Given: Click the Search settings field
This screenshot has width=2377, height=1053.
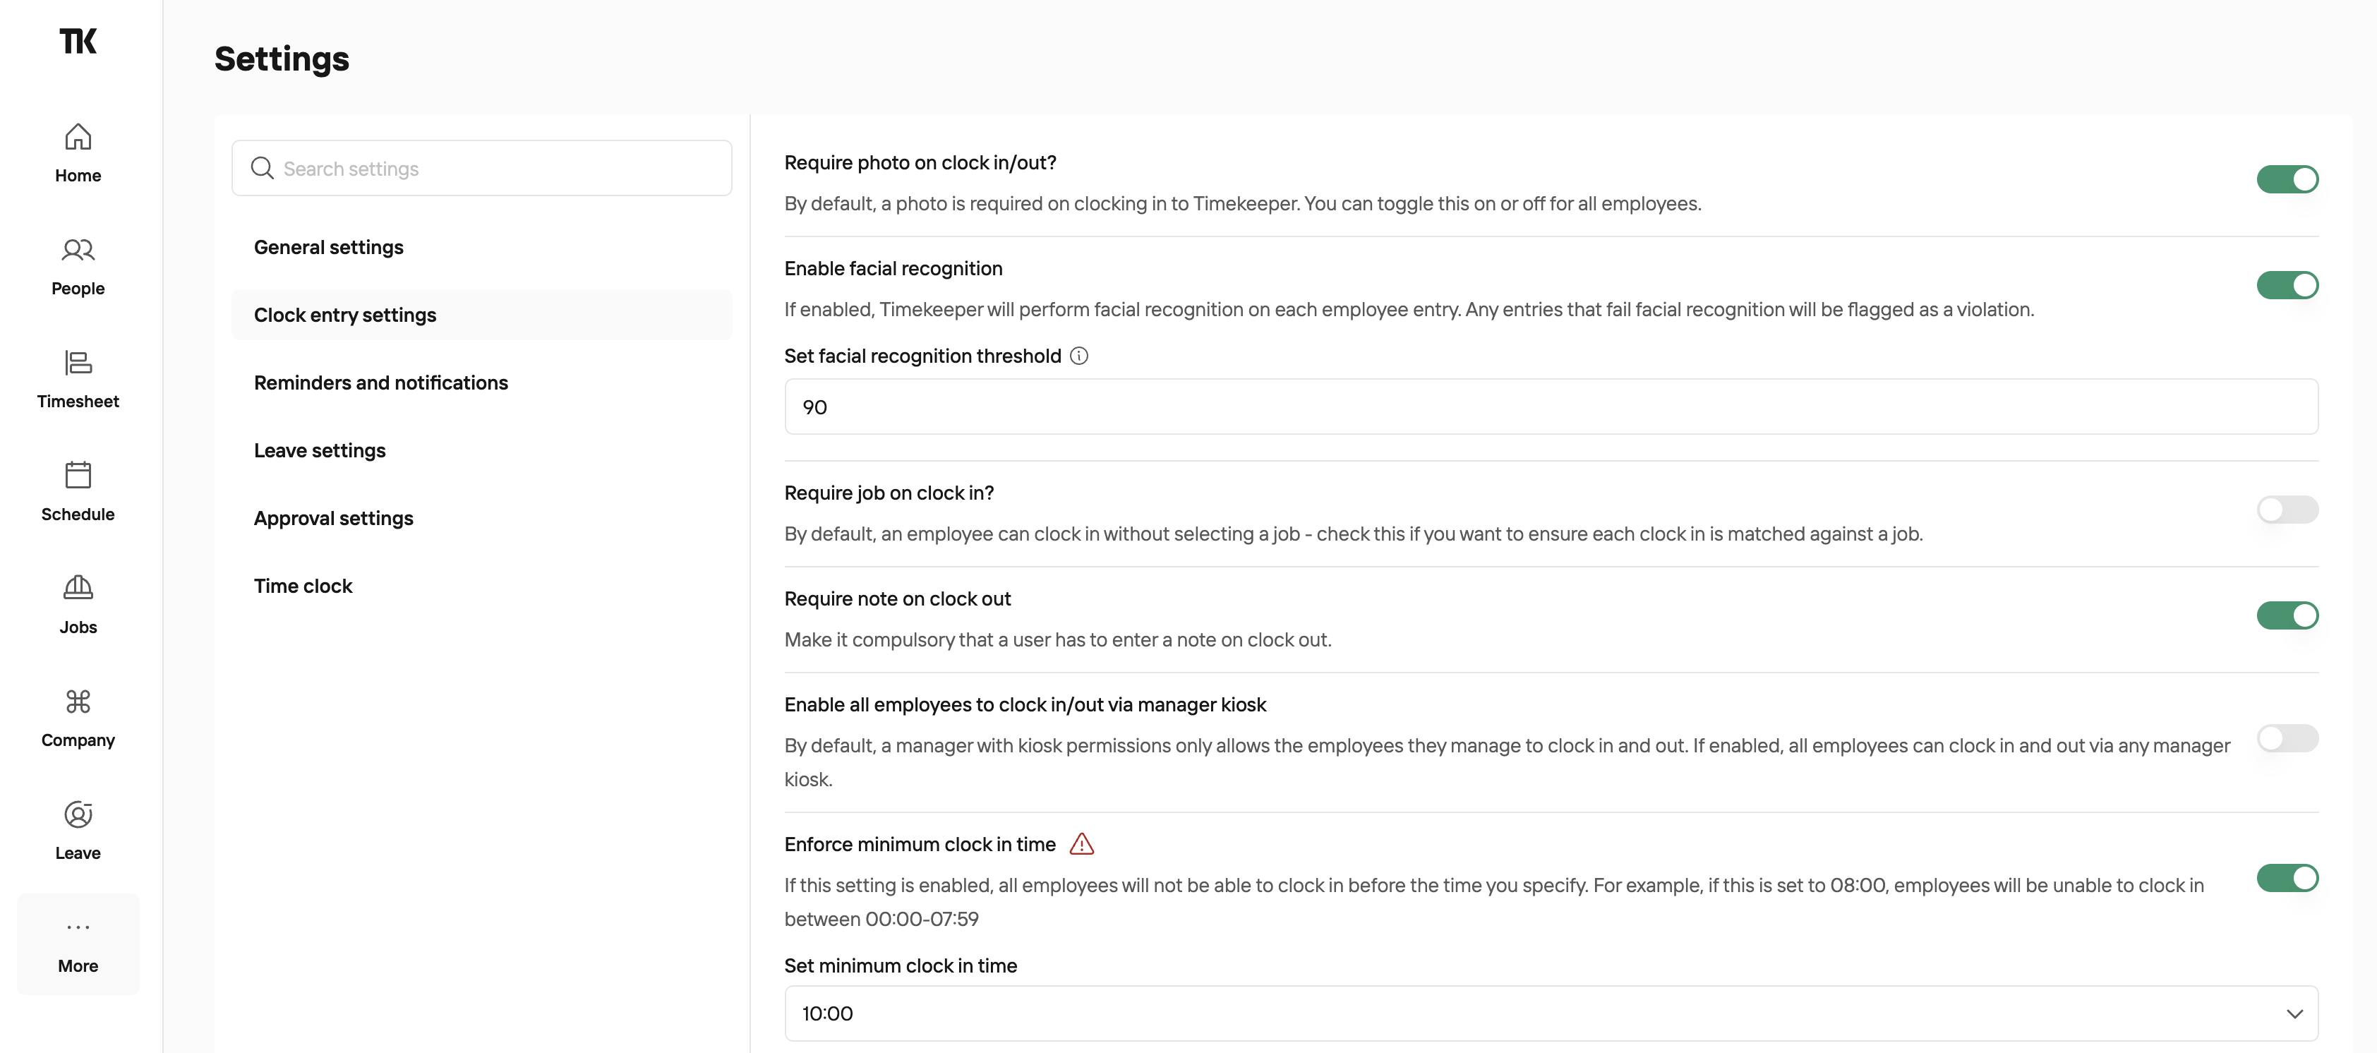Looking at the screenshot, I should (481, 168).
